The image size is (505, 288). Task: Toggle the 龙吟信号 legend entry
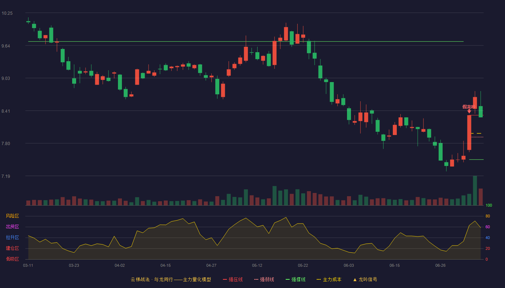(365, 279)
